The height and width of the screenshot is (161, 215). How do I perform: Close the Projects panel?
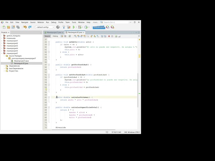(9, 33)
